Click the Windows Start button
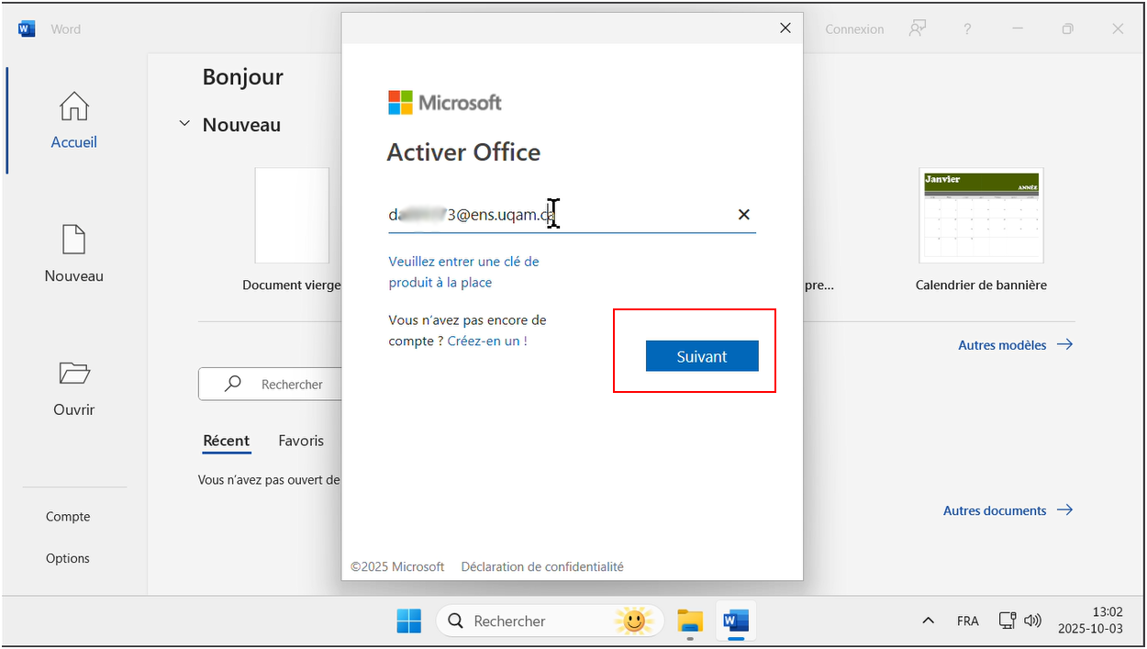Image resolution: width=1147 pixels, height=649 pixels. (x=408, y=621)
